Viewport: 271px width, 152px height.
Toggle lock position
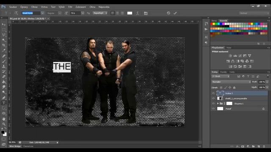[230, 87]
